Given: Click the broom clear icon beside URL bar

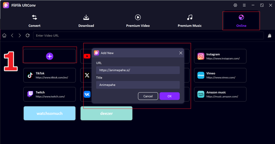Looking at the screenshot, I should point(269,35).
